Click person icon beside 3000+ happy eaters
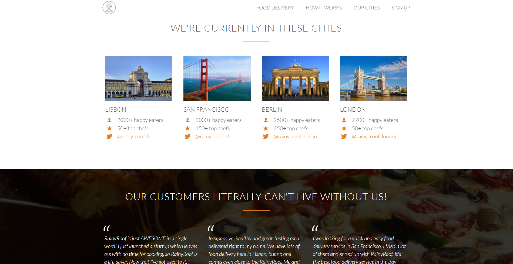 click(187, 120)
